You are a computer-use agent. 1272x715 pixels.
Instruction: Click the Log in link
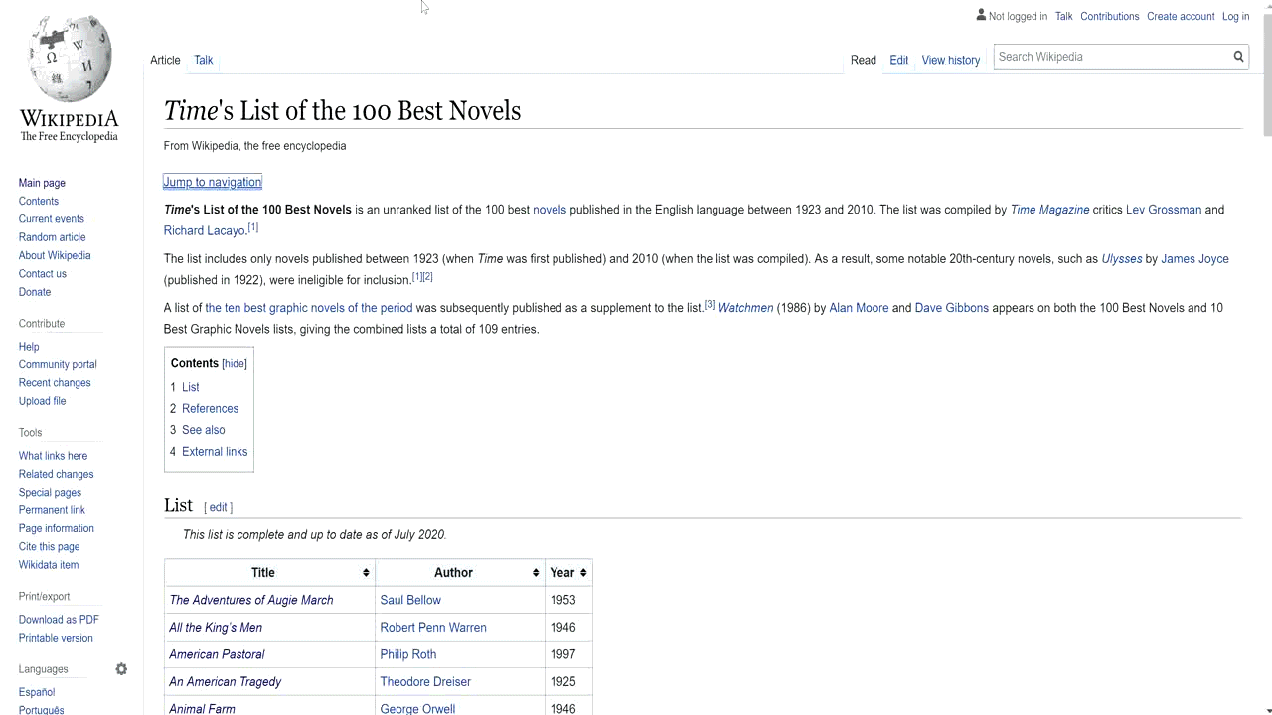pyautogui.click(x=1236, y=16)
